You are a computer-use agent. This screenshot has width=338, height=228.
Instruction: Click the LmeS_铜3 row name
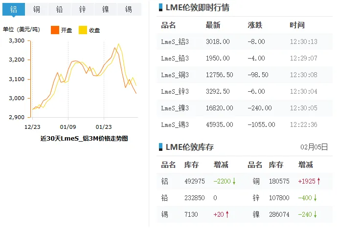pos(175,75)
